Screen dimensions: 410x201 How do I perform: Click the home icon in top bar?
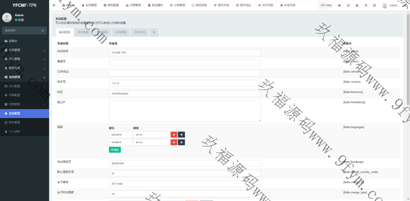(x=340, y=5)
